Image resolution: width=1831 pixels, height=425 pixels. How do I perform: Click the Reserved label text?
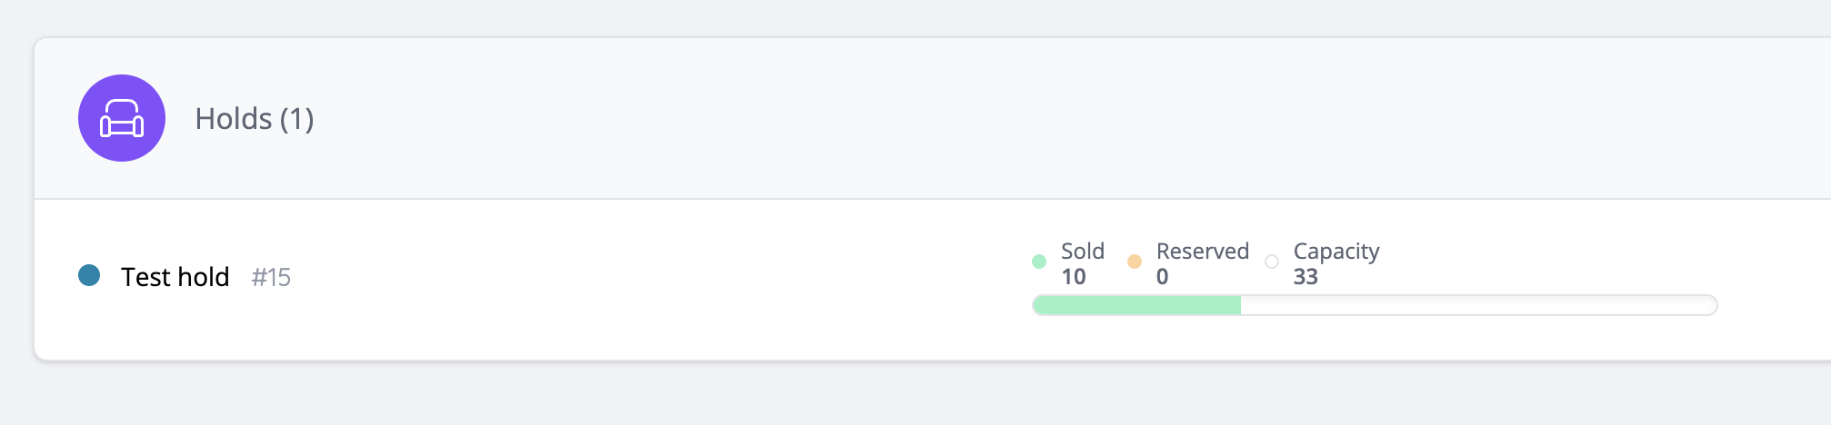point(1203,251)
